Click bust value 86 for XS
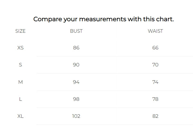 [x=76, y=48]
